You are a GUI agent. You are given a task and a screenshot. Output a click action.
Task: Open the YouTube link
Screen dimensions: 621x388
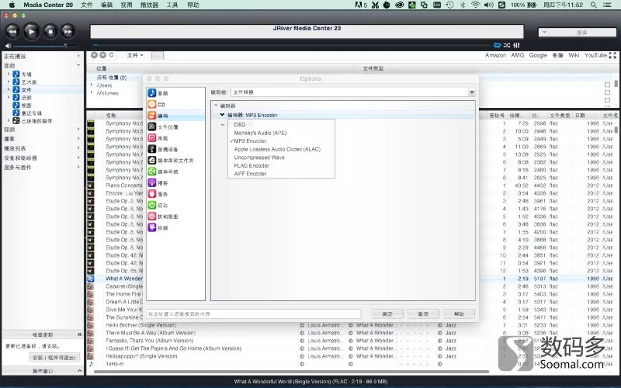click(595, 55)
